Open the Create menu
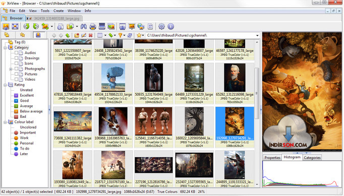The image size is (344, 196). pos(59,11)
